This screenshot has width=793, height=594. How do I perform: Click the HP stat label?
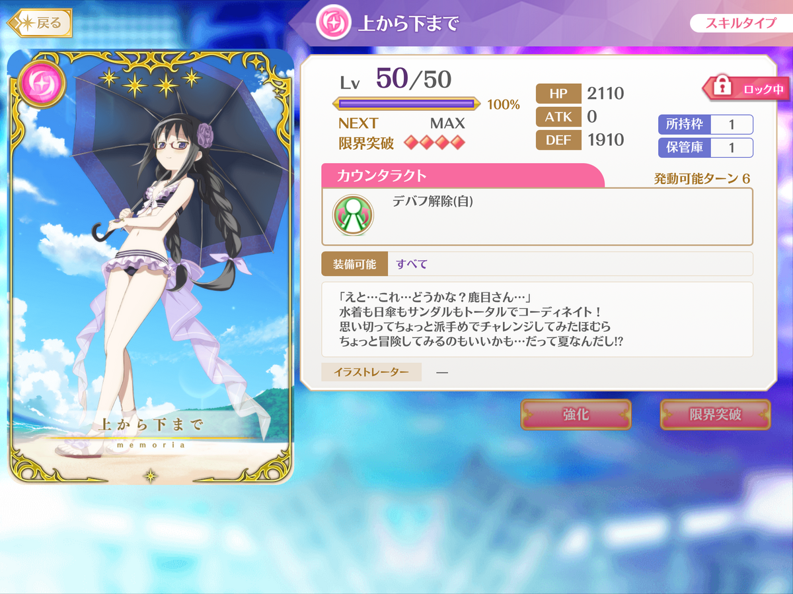pos(558,94)
